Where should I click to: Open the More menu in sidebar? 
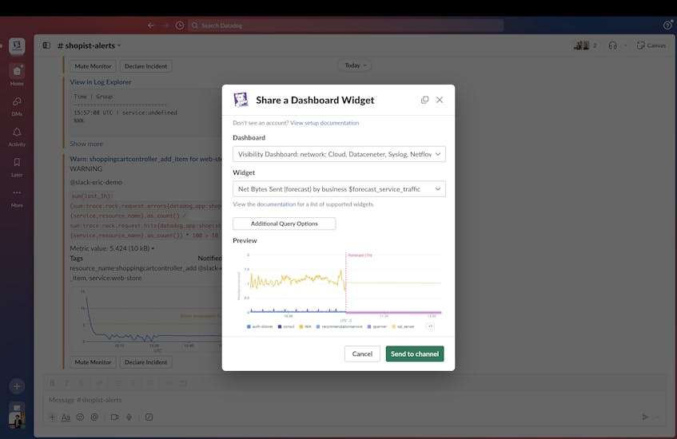pos(17,196)
